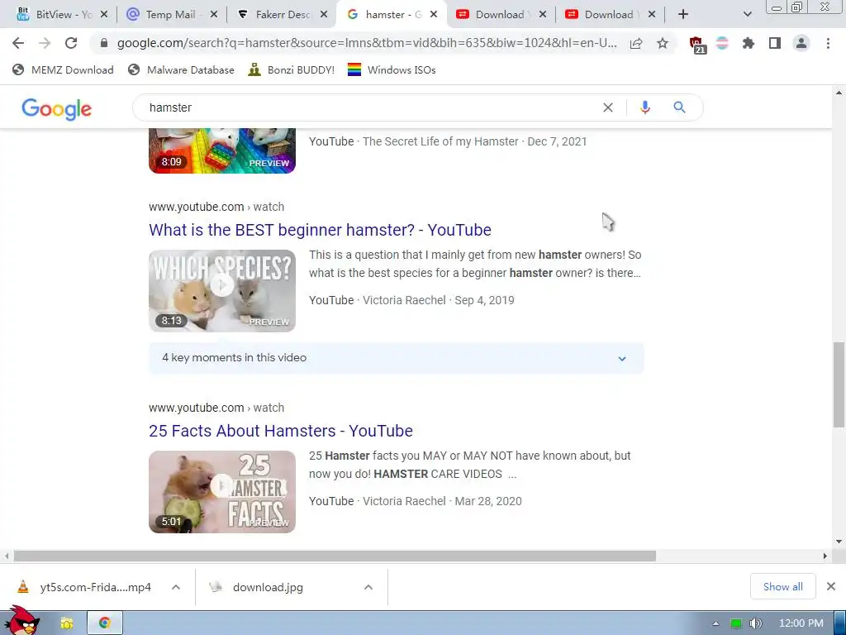Play the 25 Hamster Facts thumbnail

[x=222, y=491]
